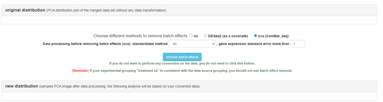Viewport: 383px width, 102px height.
Task: Click the PCA distribution plot description text
Action: [106, 10]
